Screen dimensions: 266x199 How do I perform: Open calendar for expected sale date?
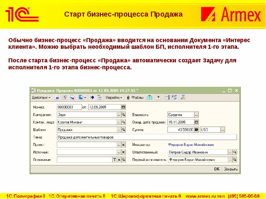(x=196, y=122)
